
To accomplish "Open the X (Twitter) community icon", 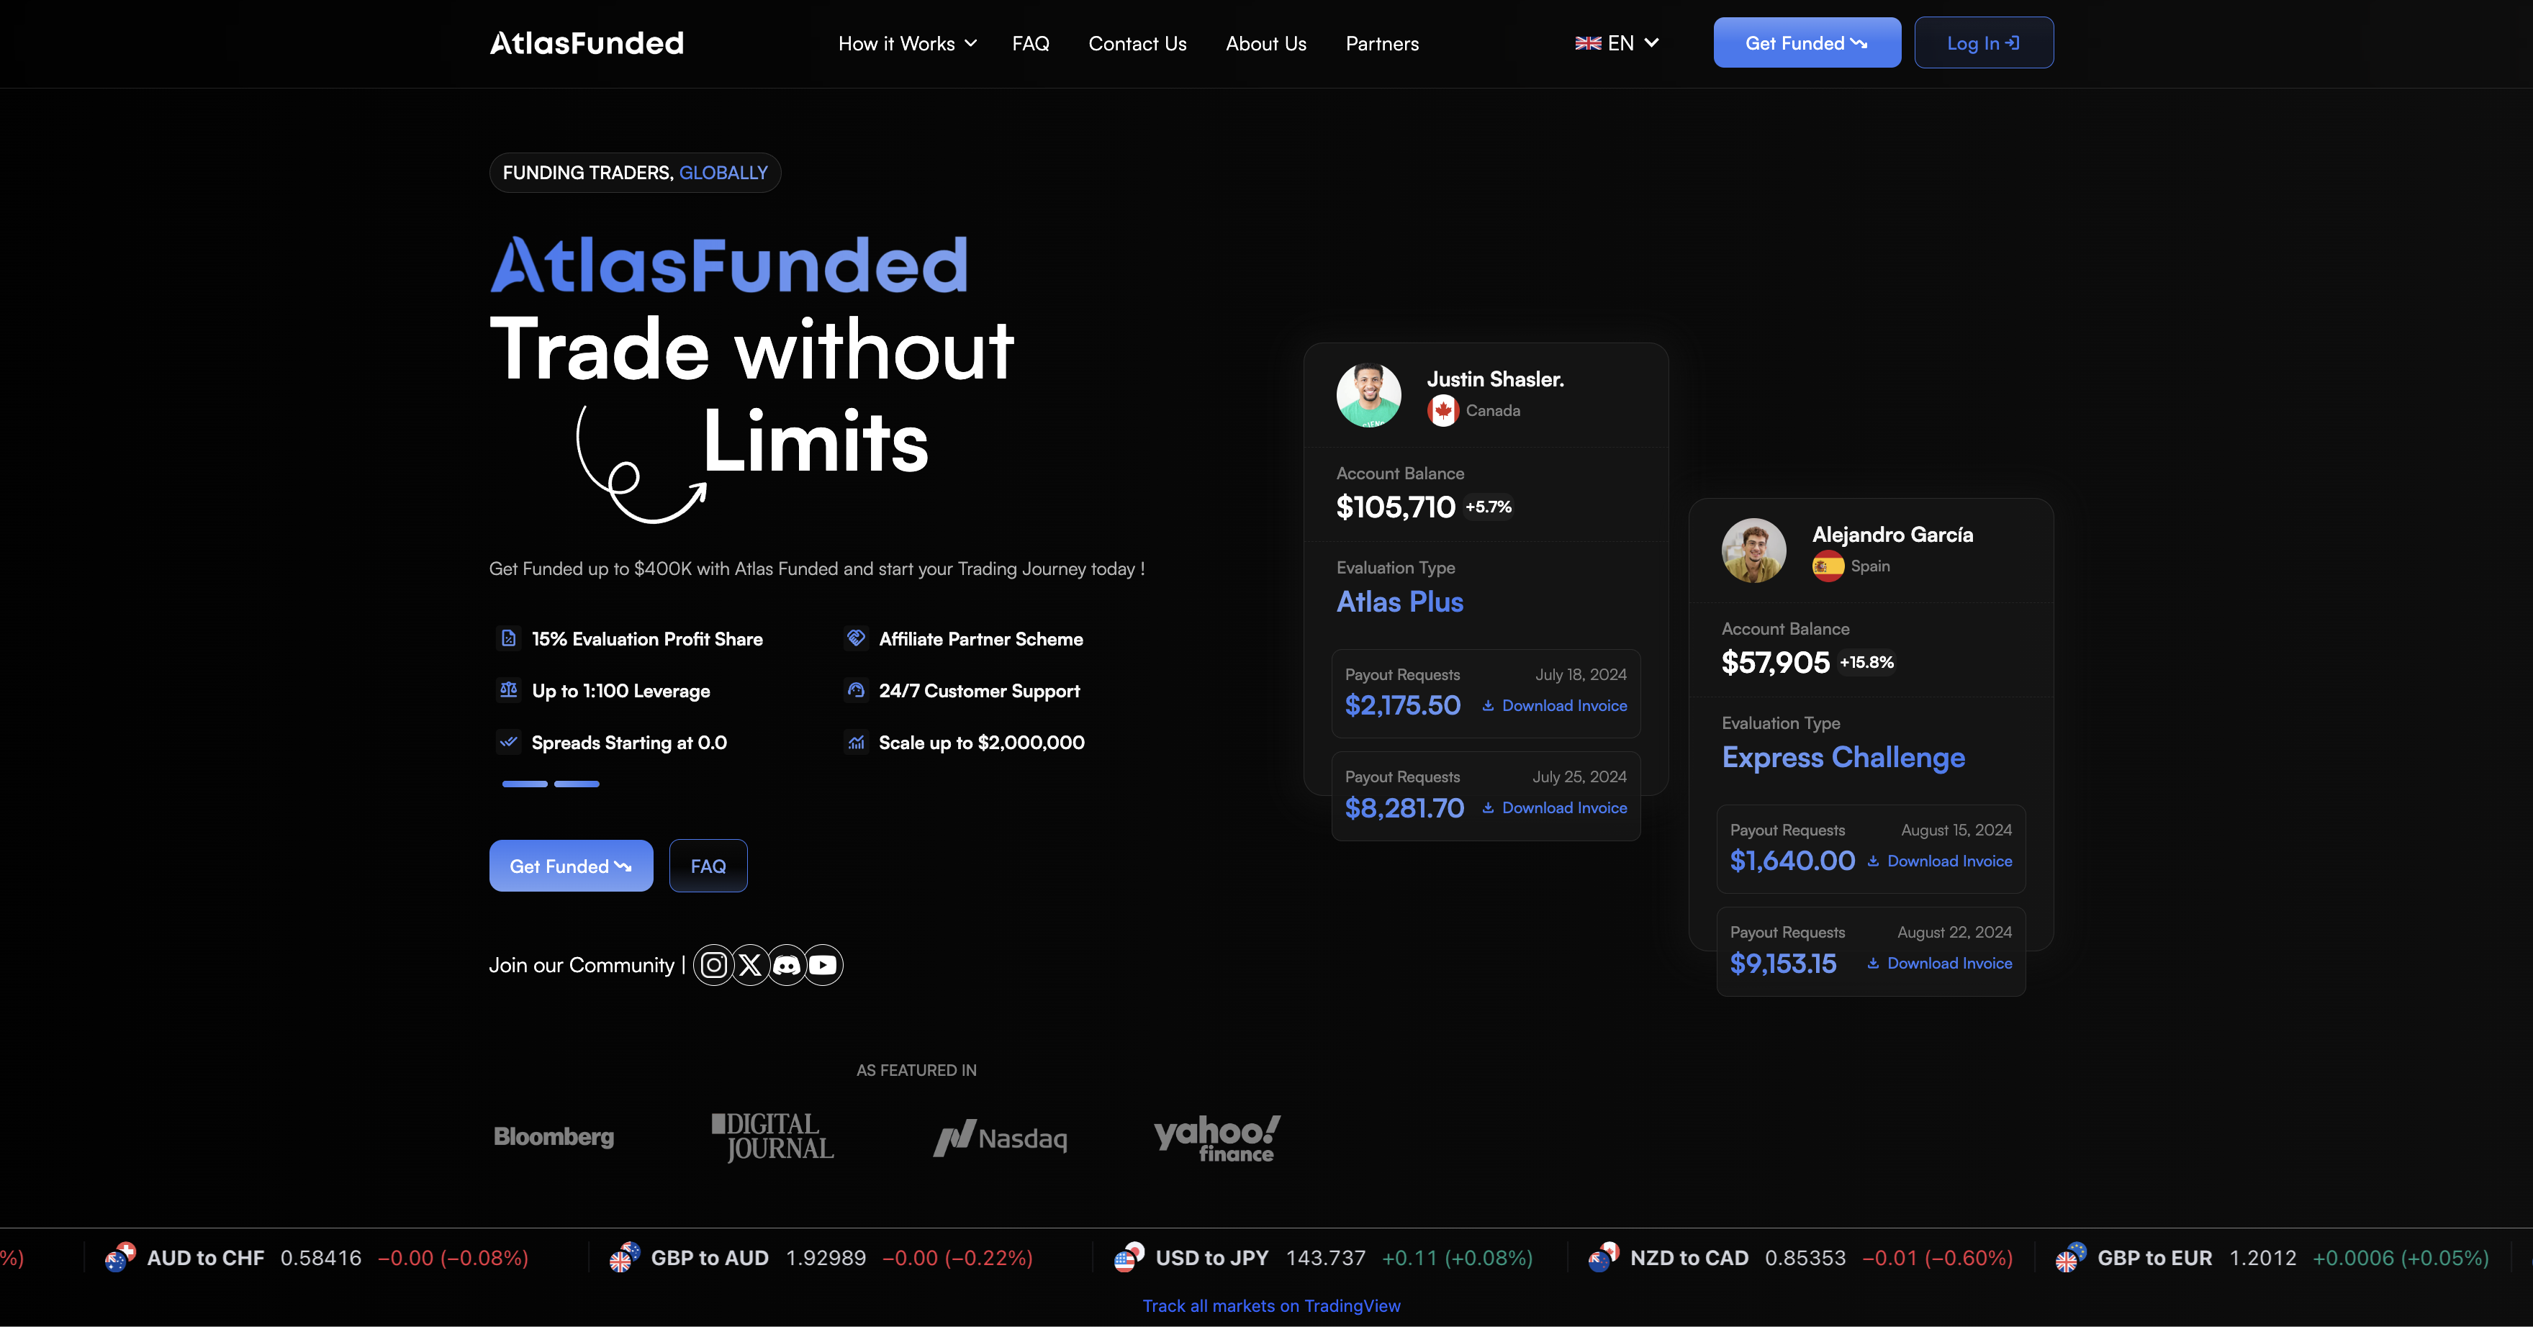I will (750, 965).
